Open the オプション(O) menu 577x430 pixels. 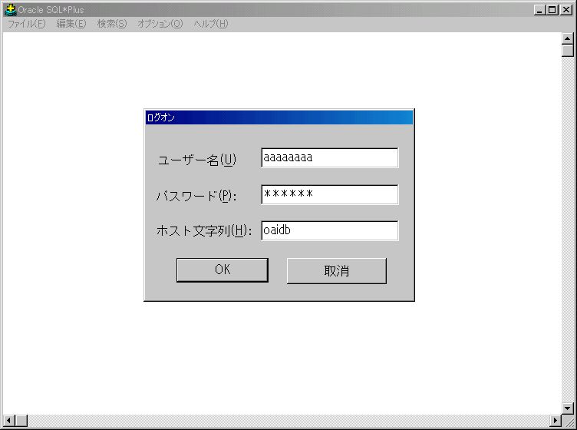pyautogui.click(x=160, y=24)
